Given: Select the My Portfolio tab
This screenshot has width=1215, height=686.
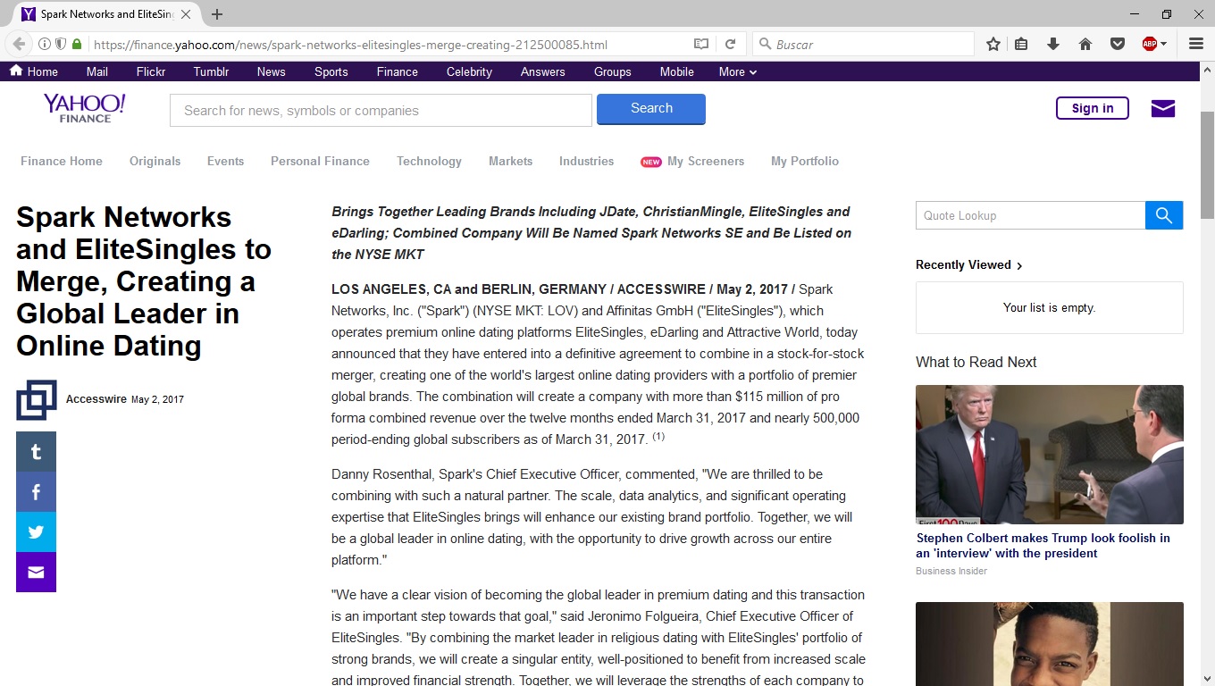Looking at the screenshot, I should (x=805, y=162).
